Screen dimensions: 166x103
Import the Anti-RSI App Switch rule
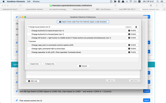[147, 91]
